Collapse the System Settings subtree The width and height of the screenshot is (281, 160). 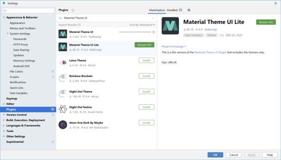point(7,33)
